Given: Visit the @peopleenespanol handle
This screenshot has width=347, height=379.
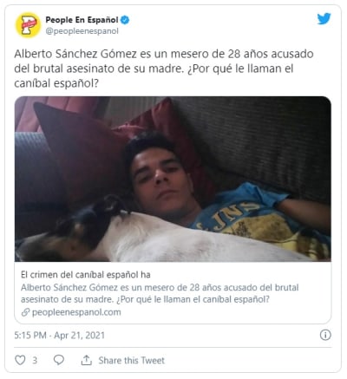Looking at the screenshot, I should (82, 31).
